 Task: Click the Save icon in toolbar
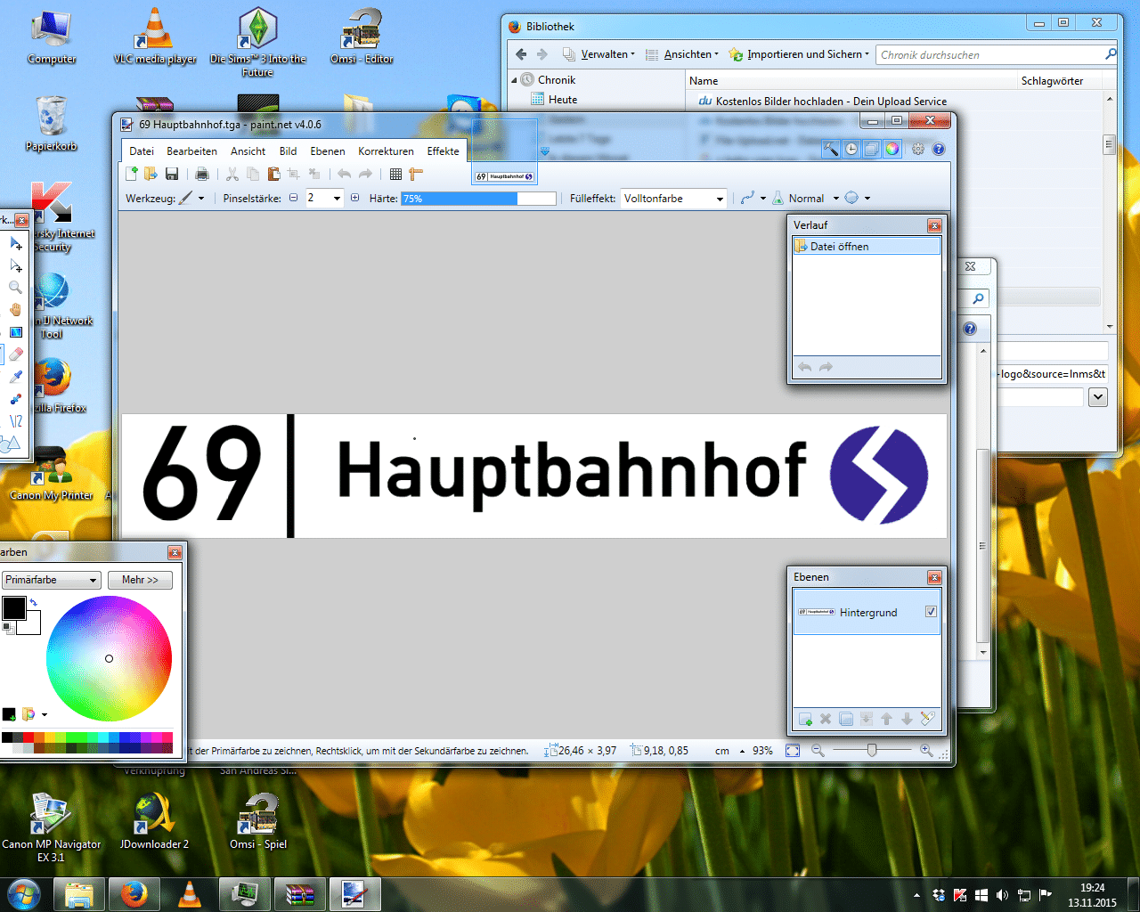point(172,175)
